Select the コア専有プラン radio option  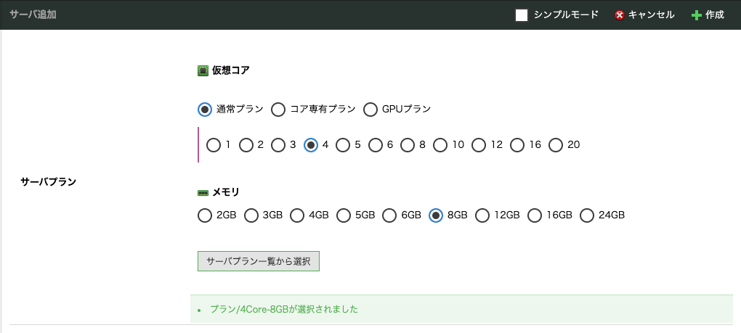pos(278,110)
